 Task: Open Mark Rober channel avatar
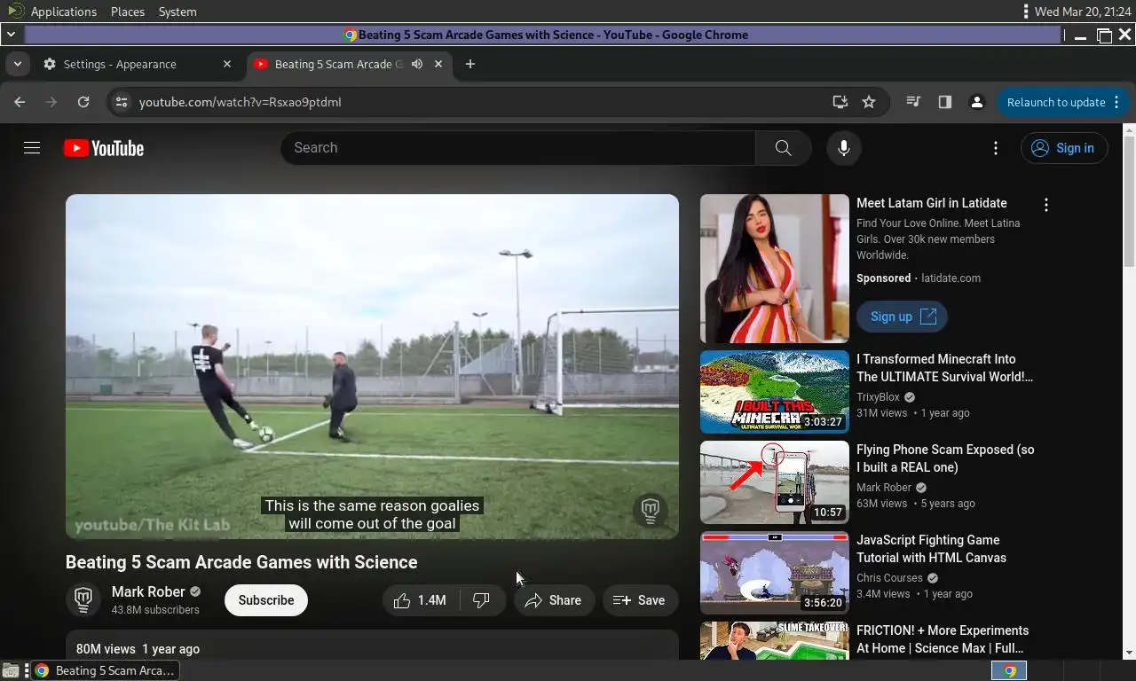click(x=83, y=600)
